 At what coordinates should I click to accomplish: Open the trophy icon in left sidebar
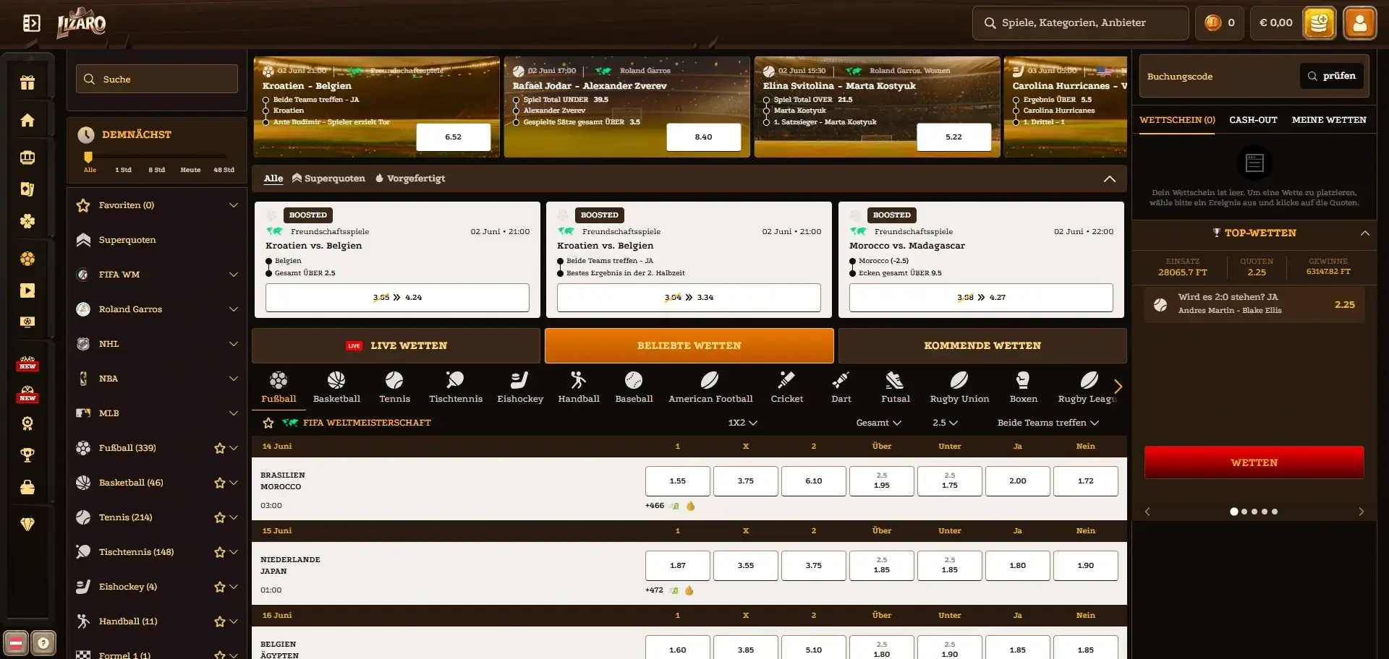pyautogui.click(x=27, y=455)
